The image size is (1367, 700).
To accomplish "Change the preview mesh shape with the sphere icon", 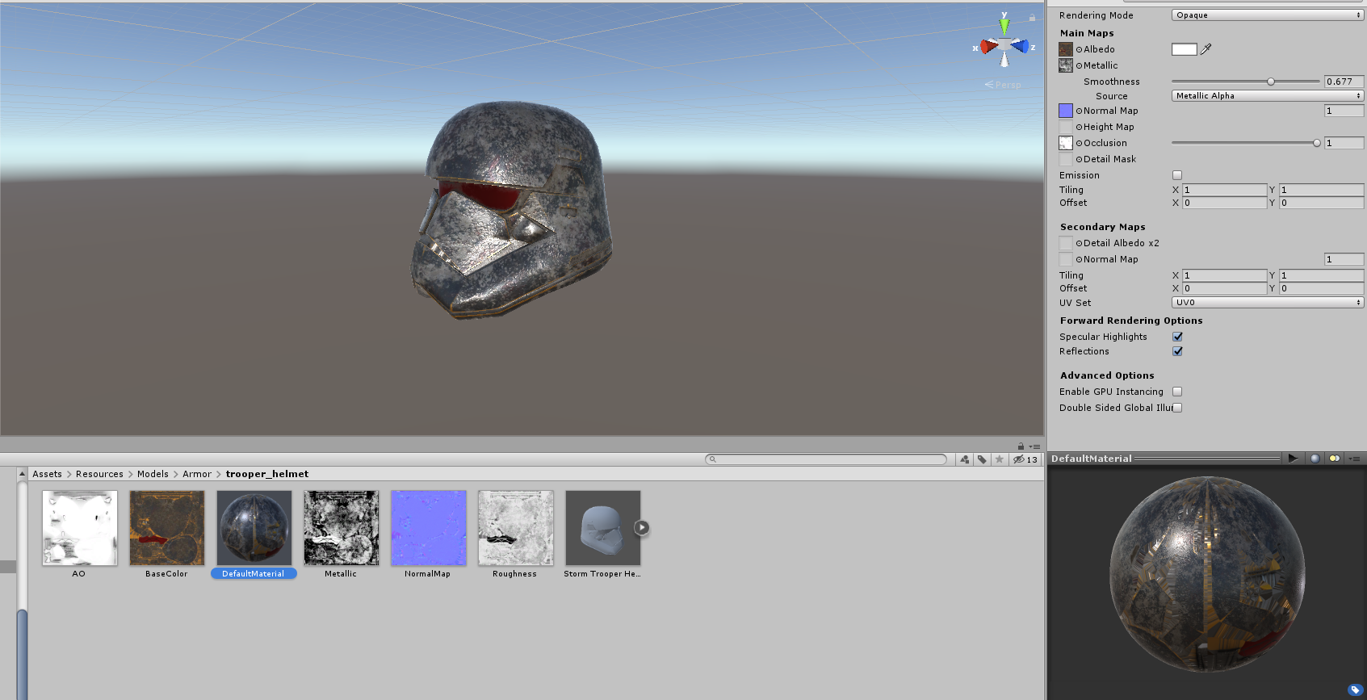I will [x=1315, y=459].
